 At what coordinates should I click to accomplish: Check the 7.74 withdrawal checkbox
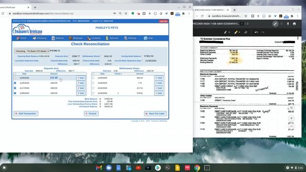click(93, 83)
